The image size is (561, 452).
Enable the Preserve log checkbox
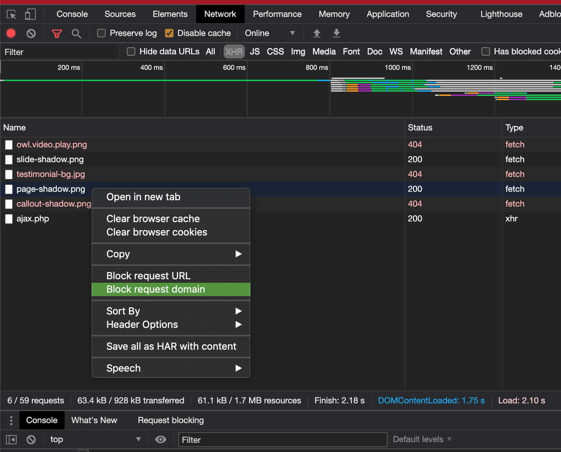pos(101,33)
